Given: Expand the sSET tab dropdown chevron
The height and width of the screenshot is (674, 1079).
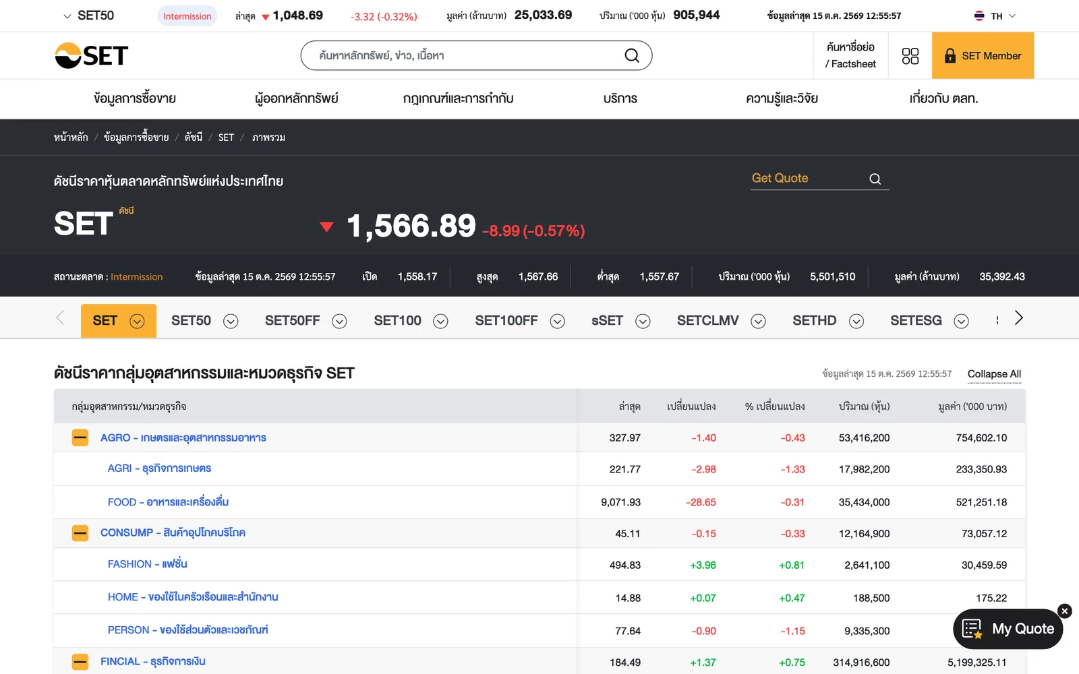Looking at the screenshot, I should 643,321.
